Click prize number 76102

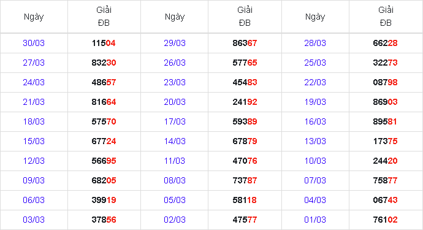385,220
